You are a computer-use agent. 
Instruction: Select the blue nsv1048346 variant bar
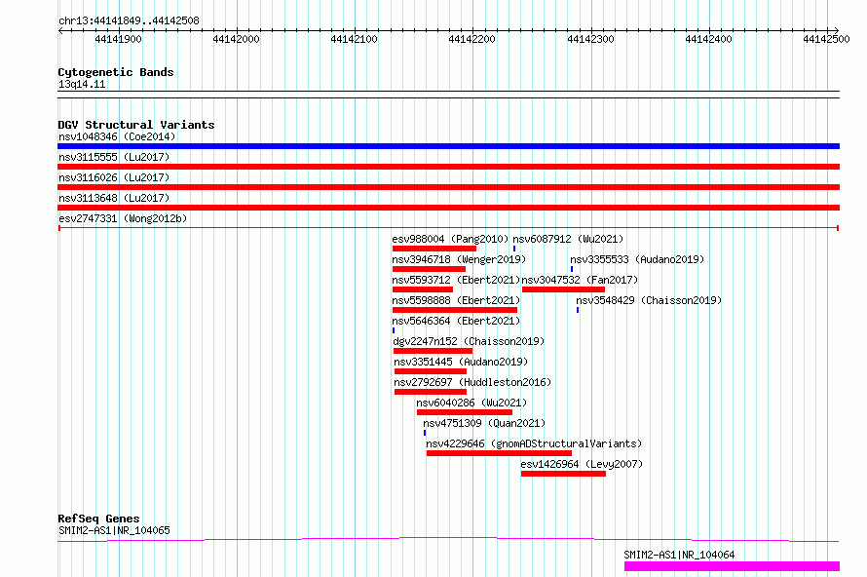[448, 146]
